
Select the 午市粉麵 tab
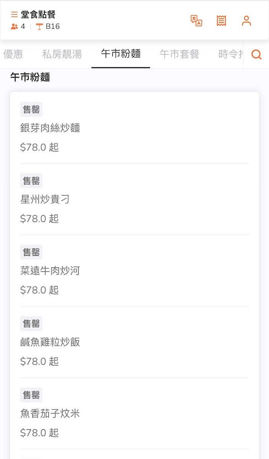(121, 54)
